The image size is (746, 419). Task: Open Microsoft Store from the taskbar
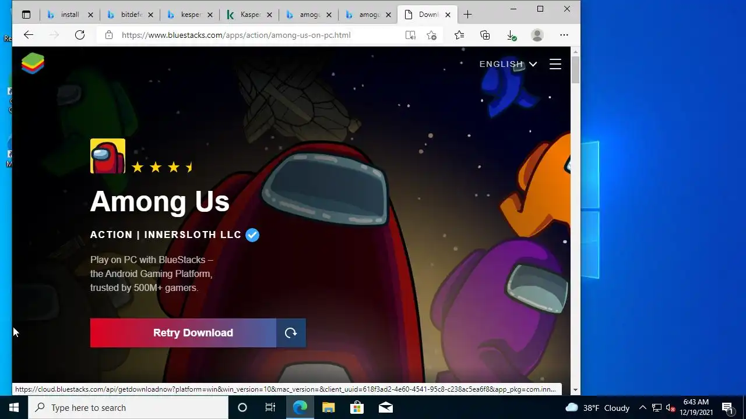[x=357, y=407]
